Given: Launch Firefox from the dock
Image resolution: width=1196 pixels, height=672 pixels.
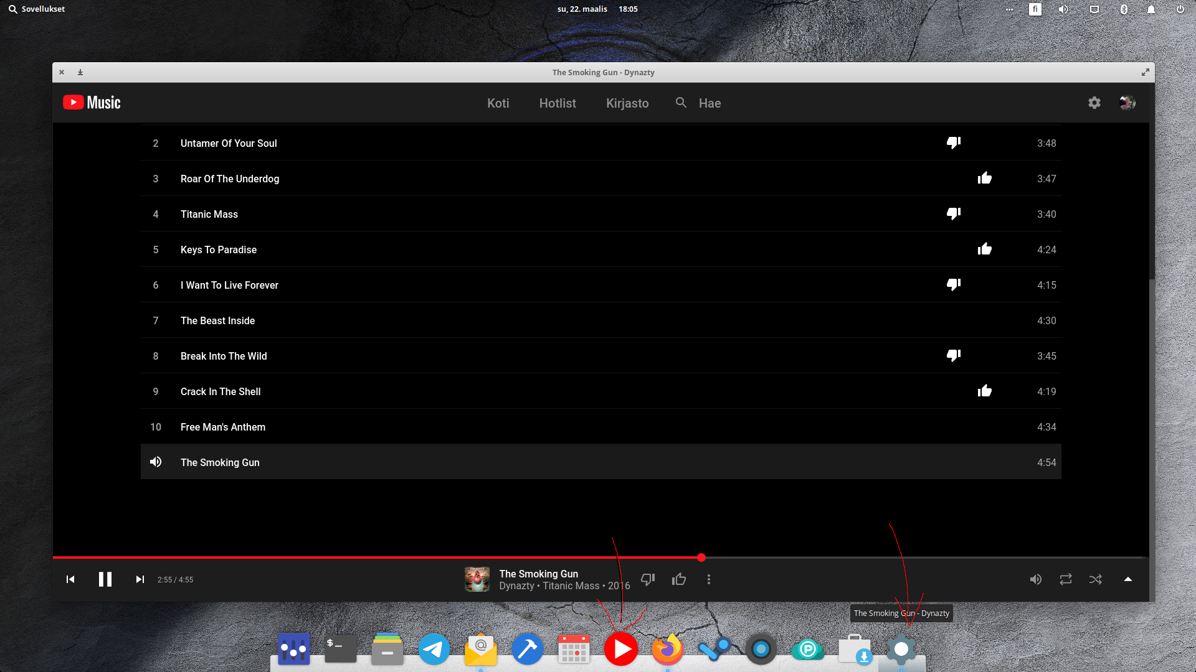Looking at the screenshot, I should coord(667,649).
